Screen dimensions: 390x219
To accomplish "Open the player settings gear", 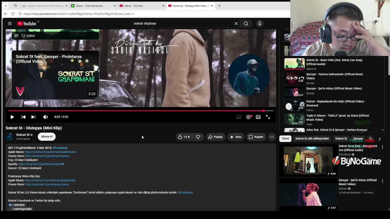I will click(x=249, y=117).
